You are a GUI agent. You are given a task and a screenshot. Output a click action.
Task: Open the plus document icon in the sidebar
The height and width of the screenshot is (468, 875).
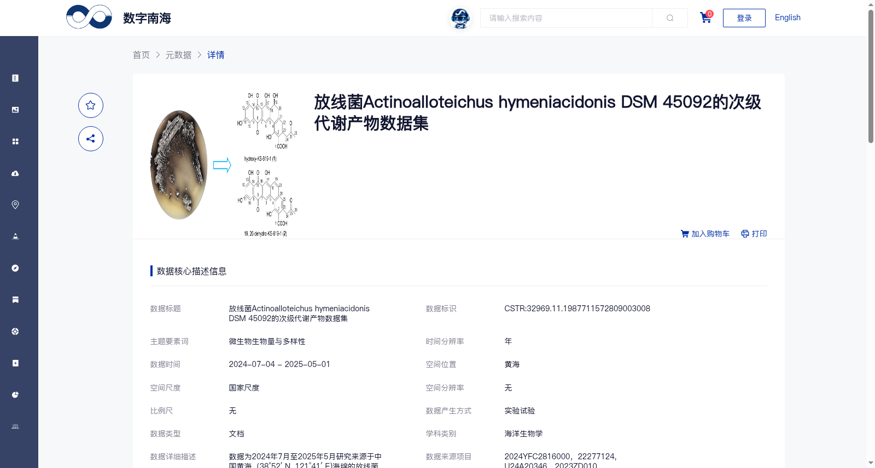pyautogui.click(x=15, y=363)
